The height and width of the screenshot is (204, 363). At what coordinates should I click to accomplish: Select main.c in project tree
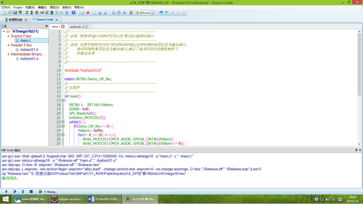click(25, 40)
